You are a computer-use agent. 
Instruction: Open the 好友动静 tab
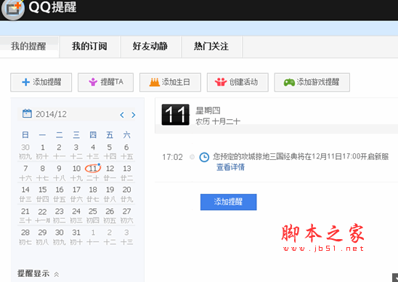click(150, 47)
